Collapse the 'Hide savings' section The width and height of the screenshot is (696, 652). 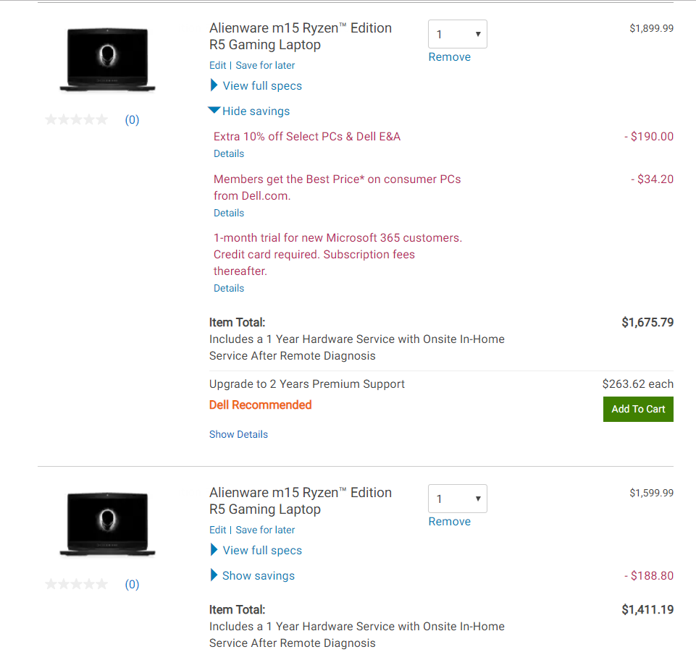tap(256, 111)
